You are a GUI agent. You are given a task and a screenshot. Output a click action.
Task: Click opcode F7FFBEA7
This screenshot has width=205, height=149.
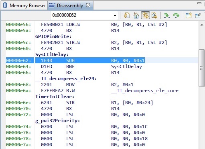(x=52, y=91)
